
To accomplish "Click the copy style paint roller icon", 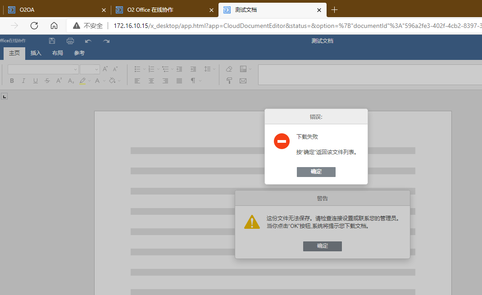I will coord(229,81).
